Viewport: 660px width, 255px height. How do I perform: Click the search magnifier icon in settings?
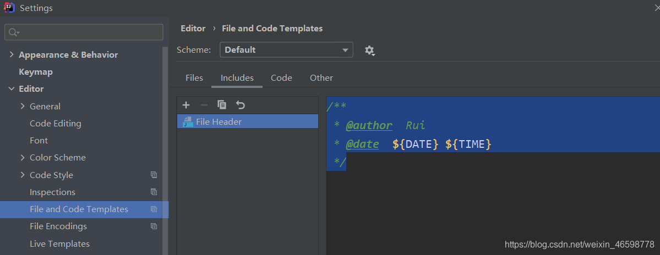13,32
